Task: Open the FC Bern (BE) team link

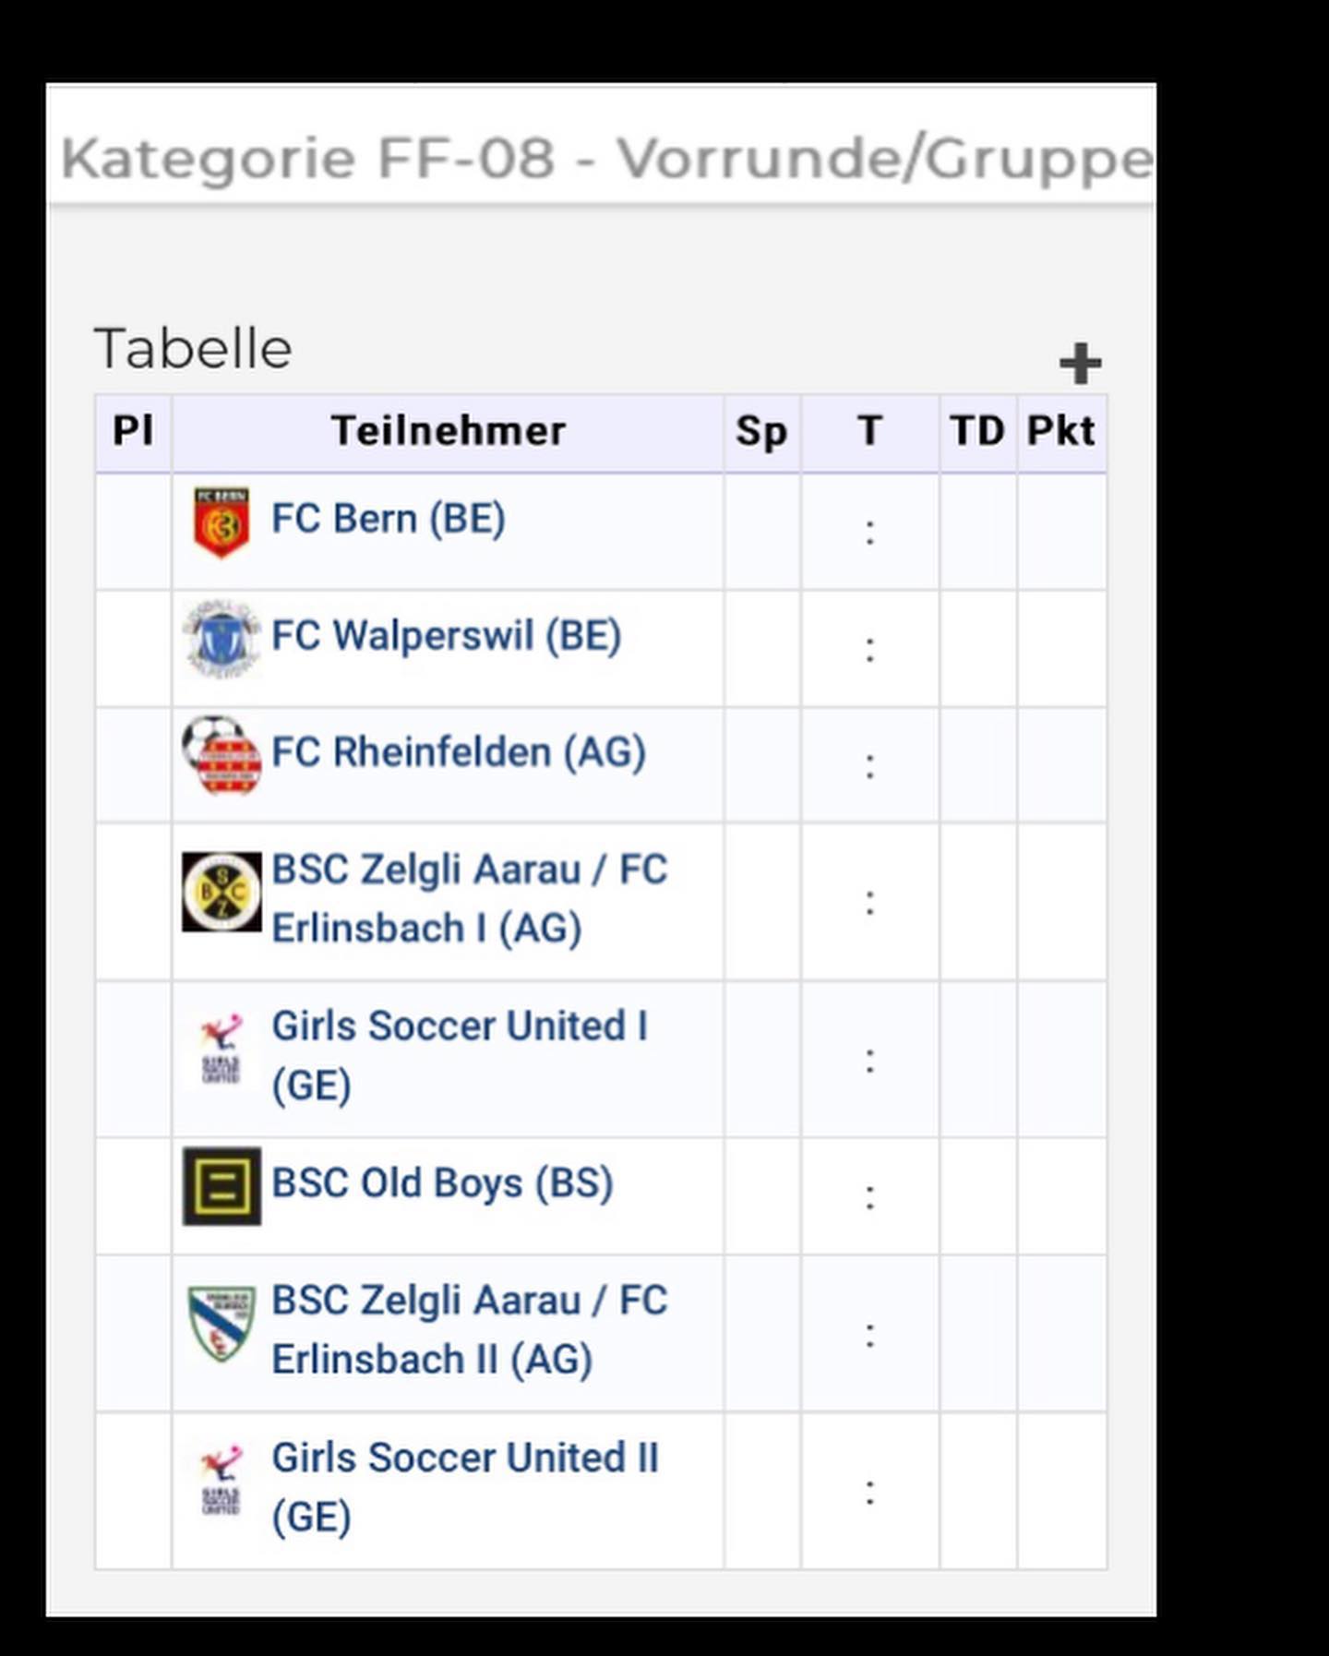Action: point(389,519)
